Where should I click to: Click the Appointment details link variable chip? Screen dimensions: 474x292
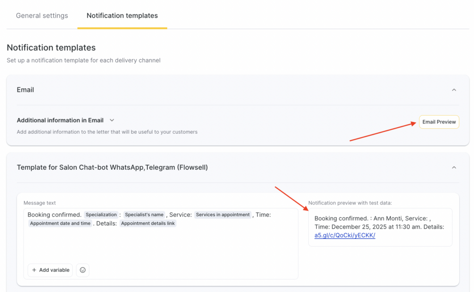coord(148,224)
